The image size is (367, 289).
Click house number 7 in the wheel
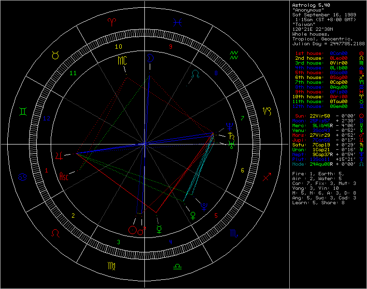pyautogui.click(x=242, y=118)
